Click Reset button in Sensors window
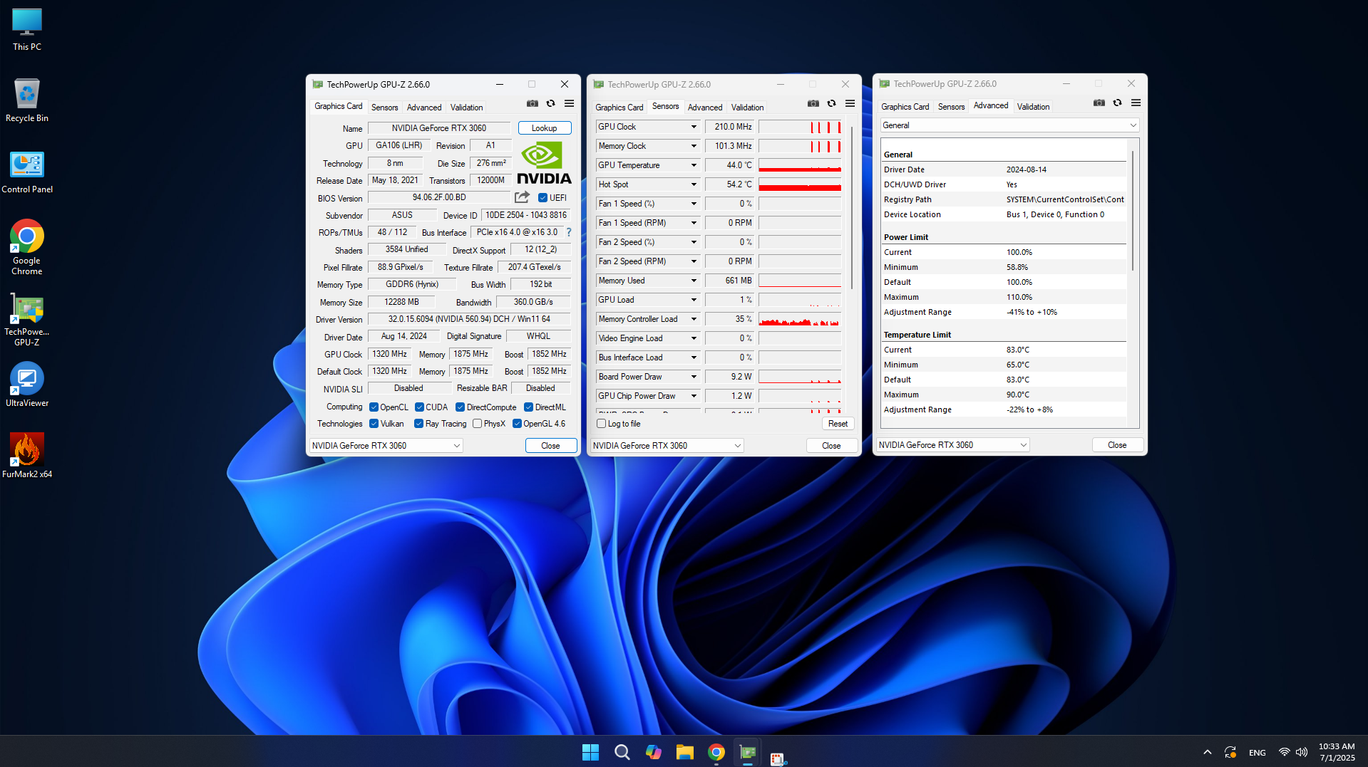 (x=838, y=424)
